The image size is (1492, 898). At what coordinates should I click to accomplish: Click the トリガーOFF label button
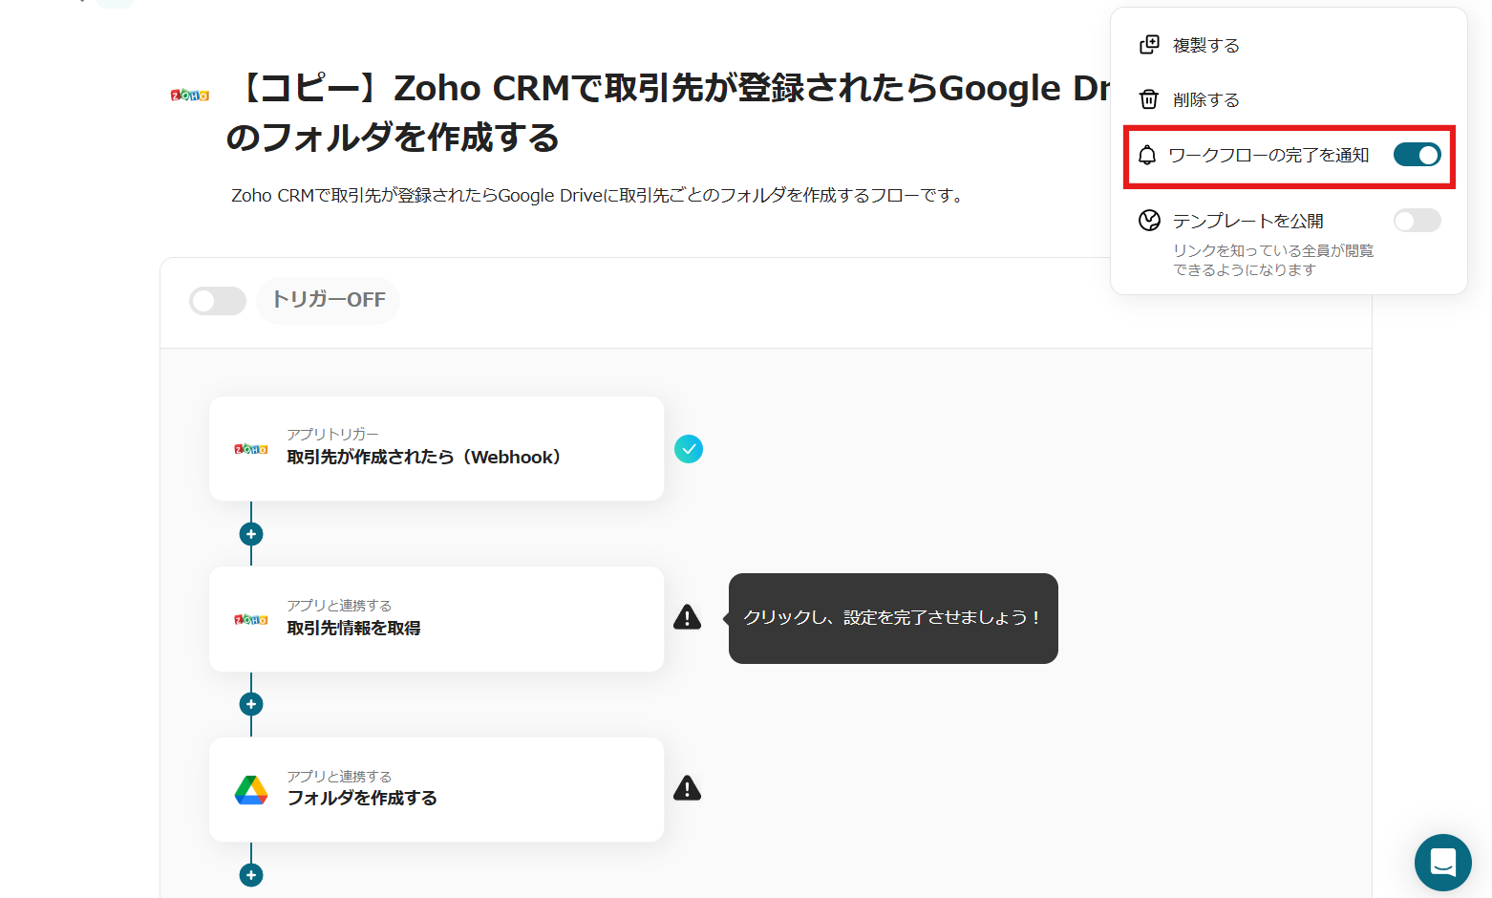tap(329, 300)
